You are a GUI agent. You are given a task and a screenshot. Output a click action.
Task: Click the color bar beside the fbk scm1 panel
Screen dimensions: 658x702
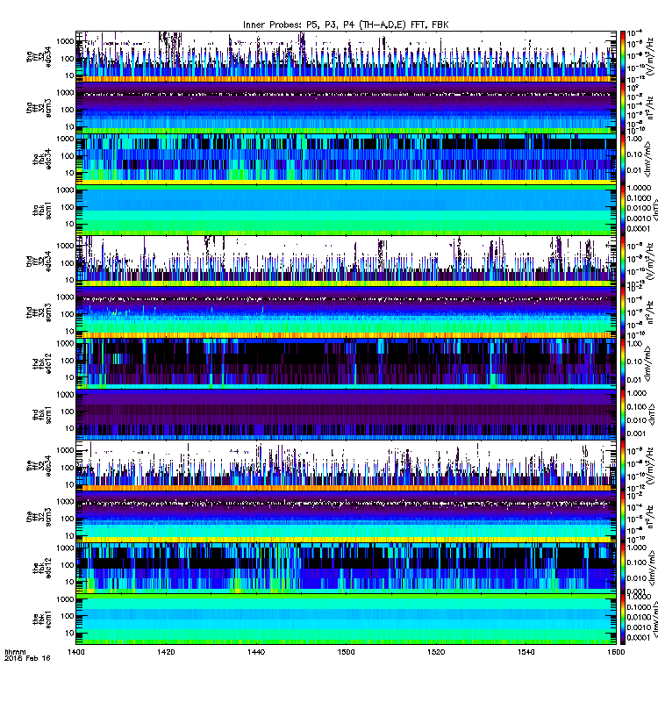tap(623, 620)
